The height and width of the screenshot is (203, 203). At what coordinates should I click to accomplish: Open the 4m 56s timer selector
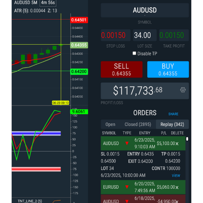(48, 3)
